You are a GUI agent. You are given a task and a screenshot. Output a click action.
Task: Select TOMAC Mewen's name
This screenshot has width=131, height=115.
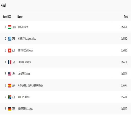[x=24, y=62]
